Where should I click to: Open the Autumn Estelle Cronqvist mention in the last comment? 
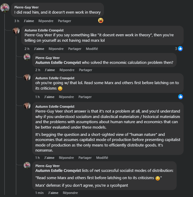(58, 171)
